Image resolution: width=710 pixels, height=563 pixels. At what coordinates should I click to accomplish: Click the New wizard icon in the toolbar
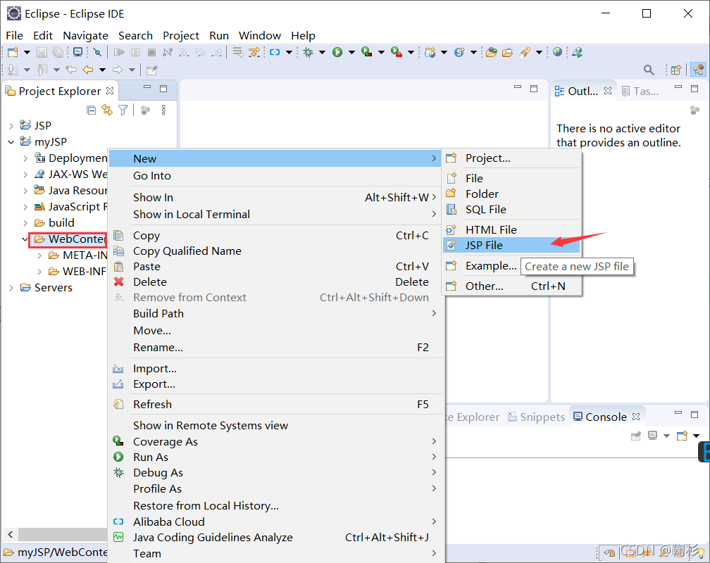(13, 52)
